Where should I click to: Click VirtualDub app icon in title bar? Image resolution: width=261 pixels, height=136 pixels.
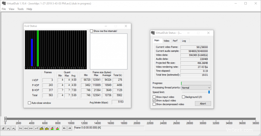coord(4,3)
